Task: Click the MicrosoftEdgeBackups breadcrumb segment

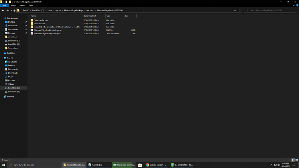Action: click(75, 10)
